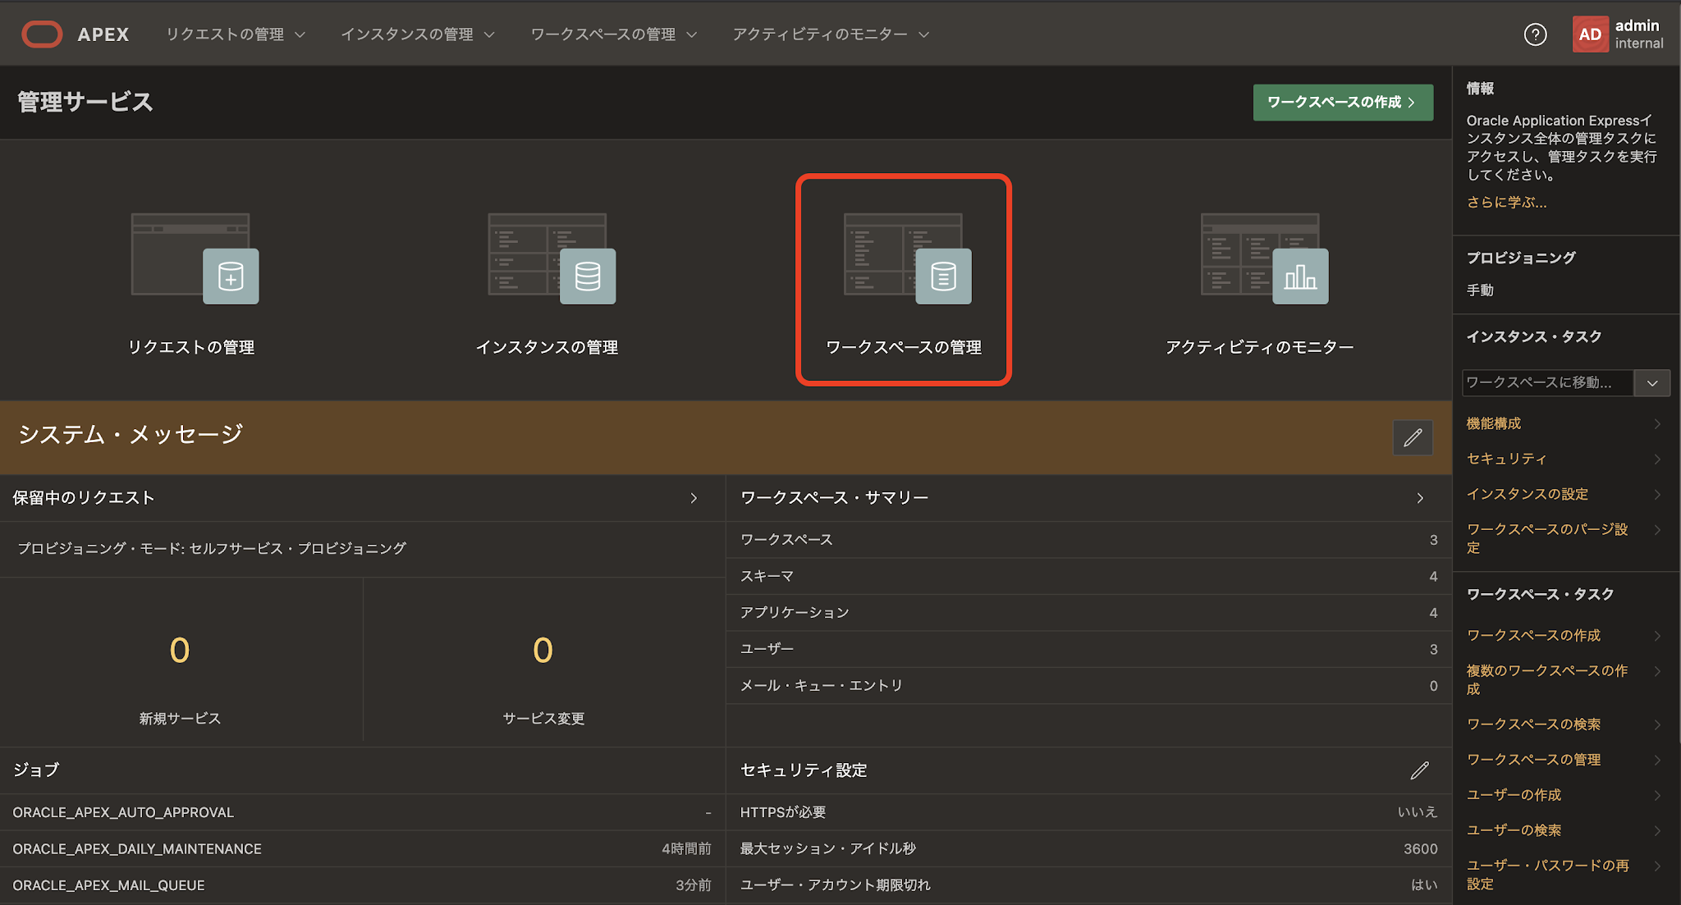1681x905 pixels.
Task: Click arrow icon beside ユーザーの作成
Action: pos(1657,795)
